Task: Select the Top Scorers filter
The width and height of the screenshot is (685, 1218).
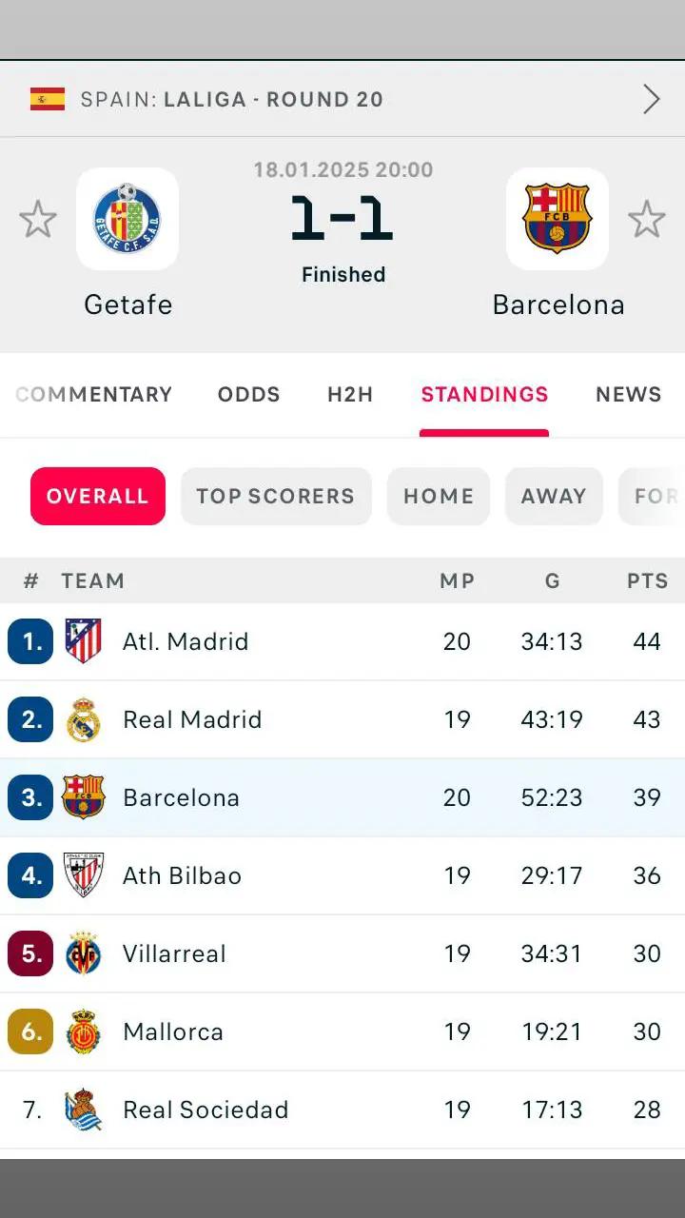Action: coord(275,496)
